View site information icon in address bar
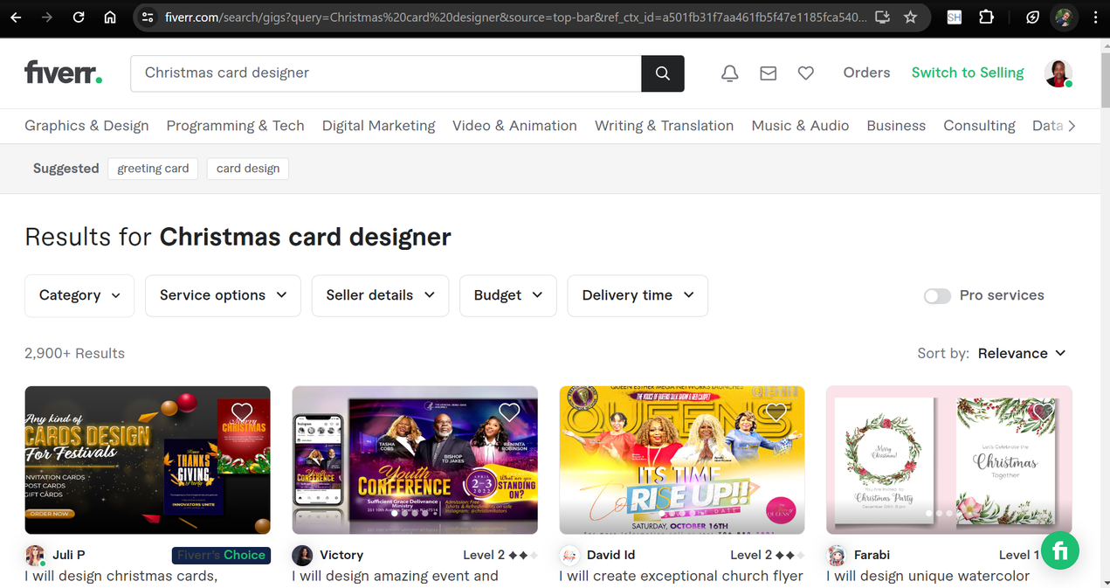Image resolution: width=1110 pixels, height=588 pixels. [148, 17]
